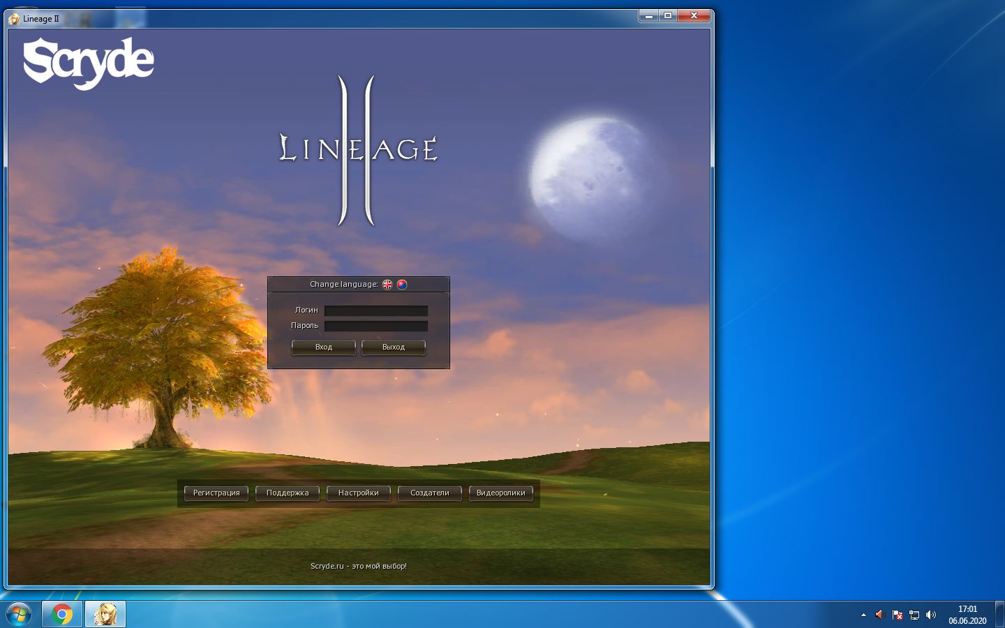Screen dimensions: 1005x628
Task: Open Google Chrome from the taskbar
Action: click(x=62, y=614)
